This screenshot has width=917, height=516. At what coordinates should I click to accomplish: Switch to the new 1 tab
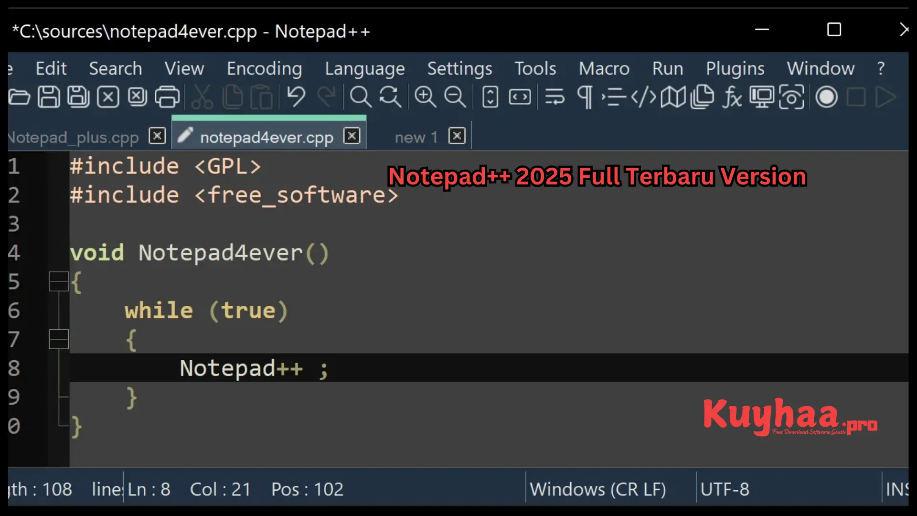pos(416,137)
